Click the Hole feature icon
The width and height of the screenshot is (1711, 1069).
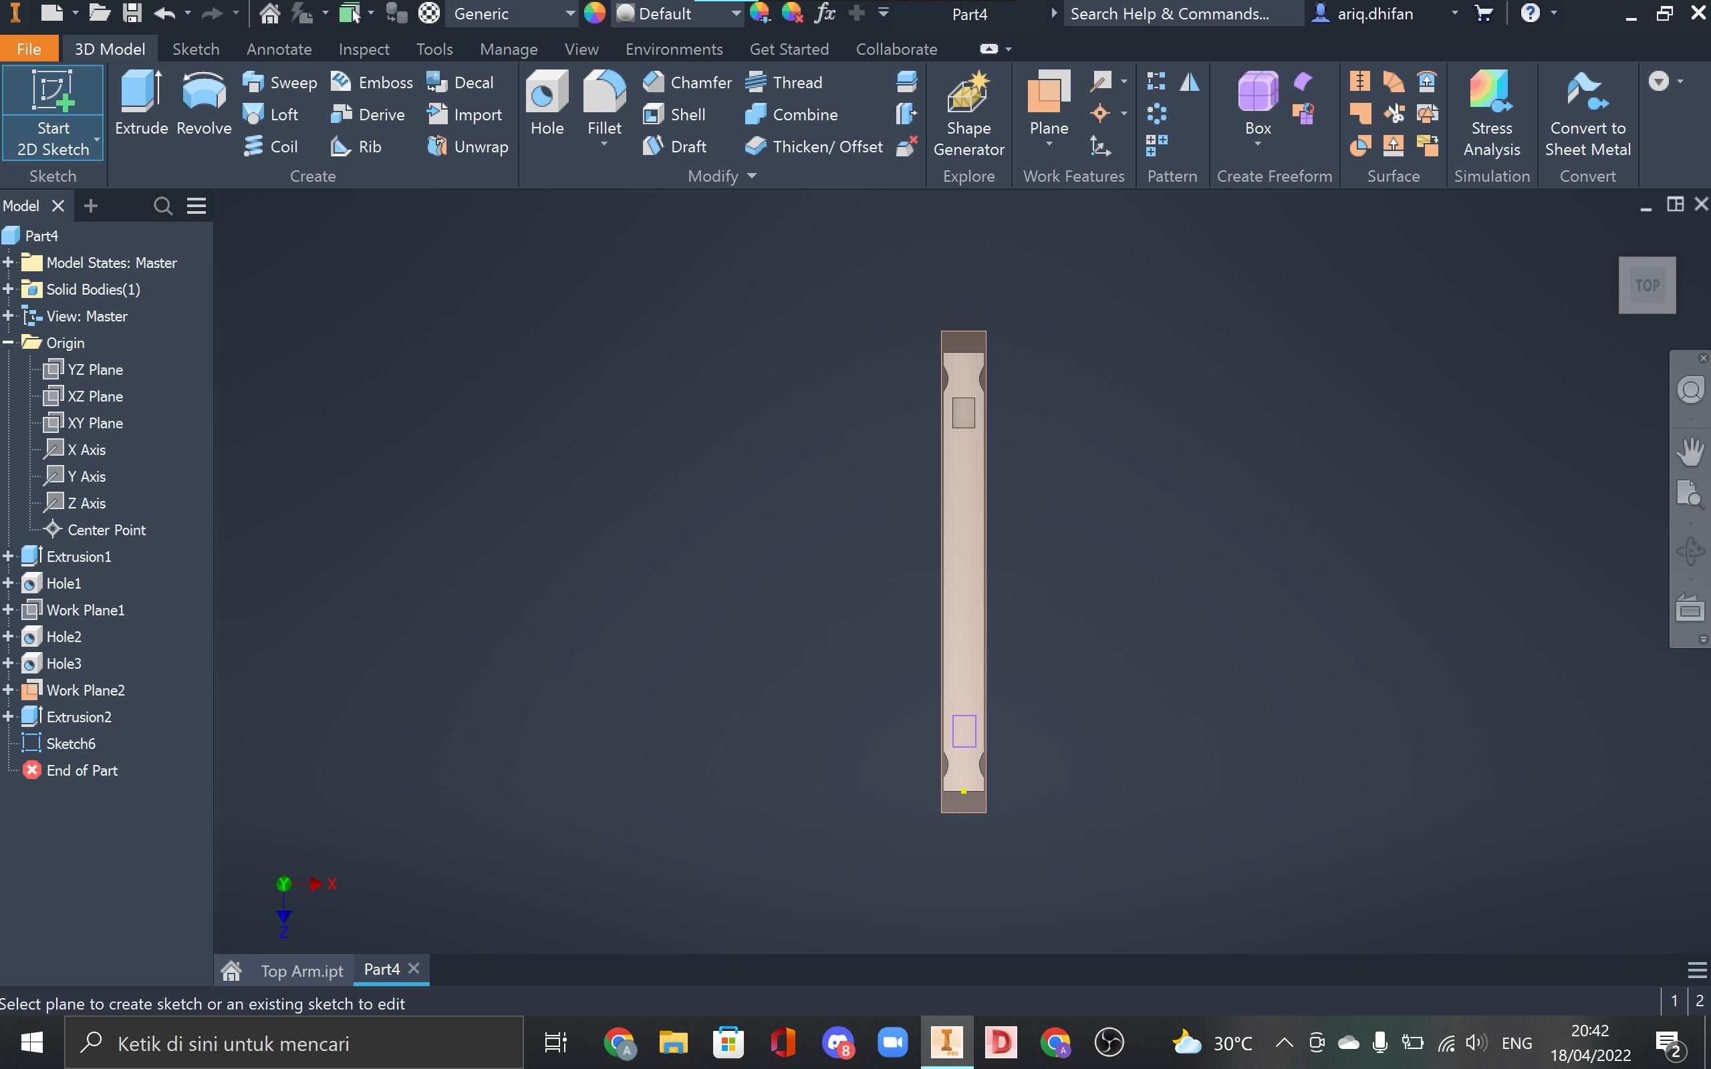pyautogui.click(x=547, y=94)
